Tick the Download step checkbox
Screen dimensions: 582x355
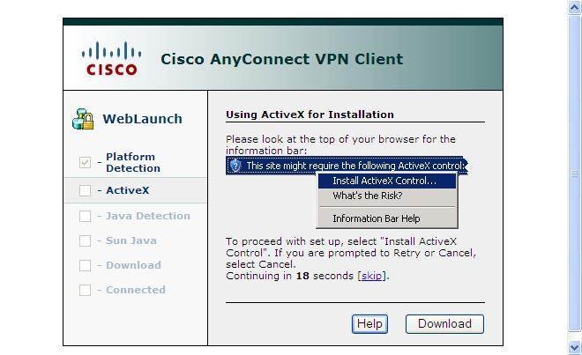pos(85,265)
